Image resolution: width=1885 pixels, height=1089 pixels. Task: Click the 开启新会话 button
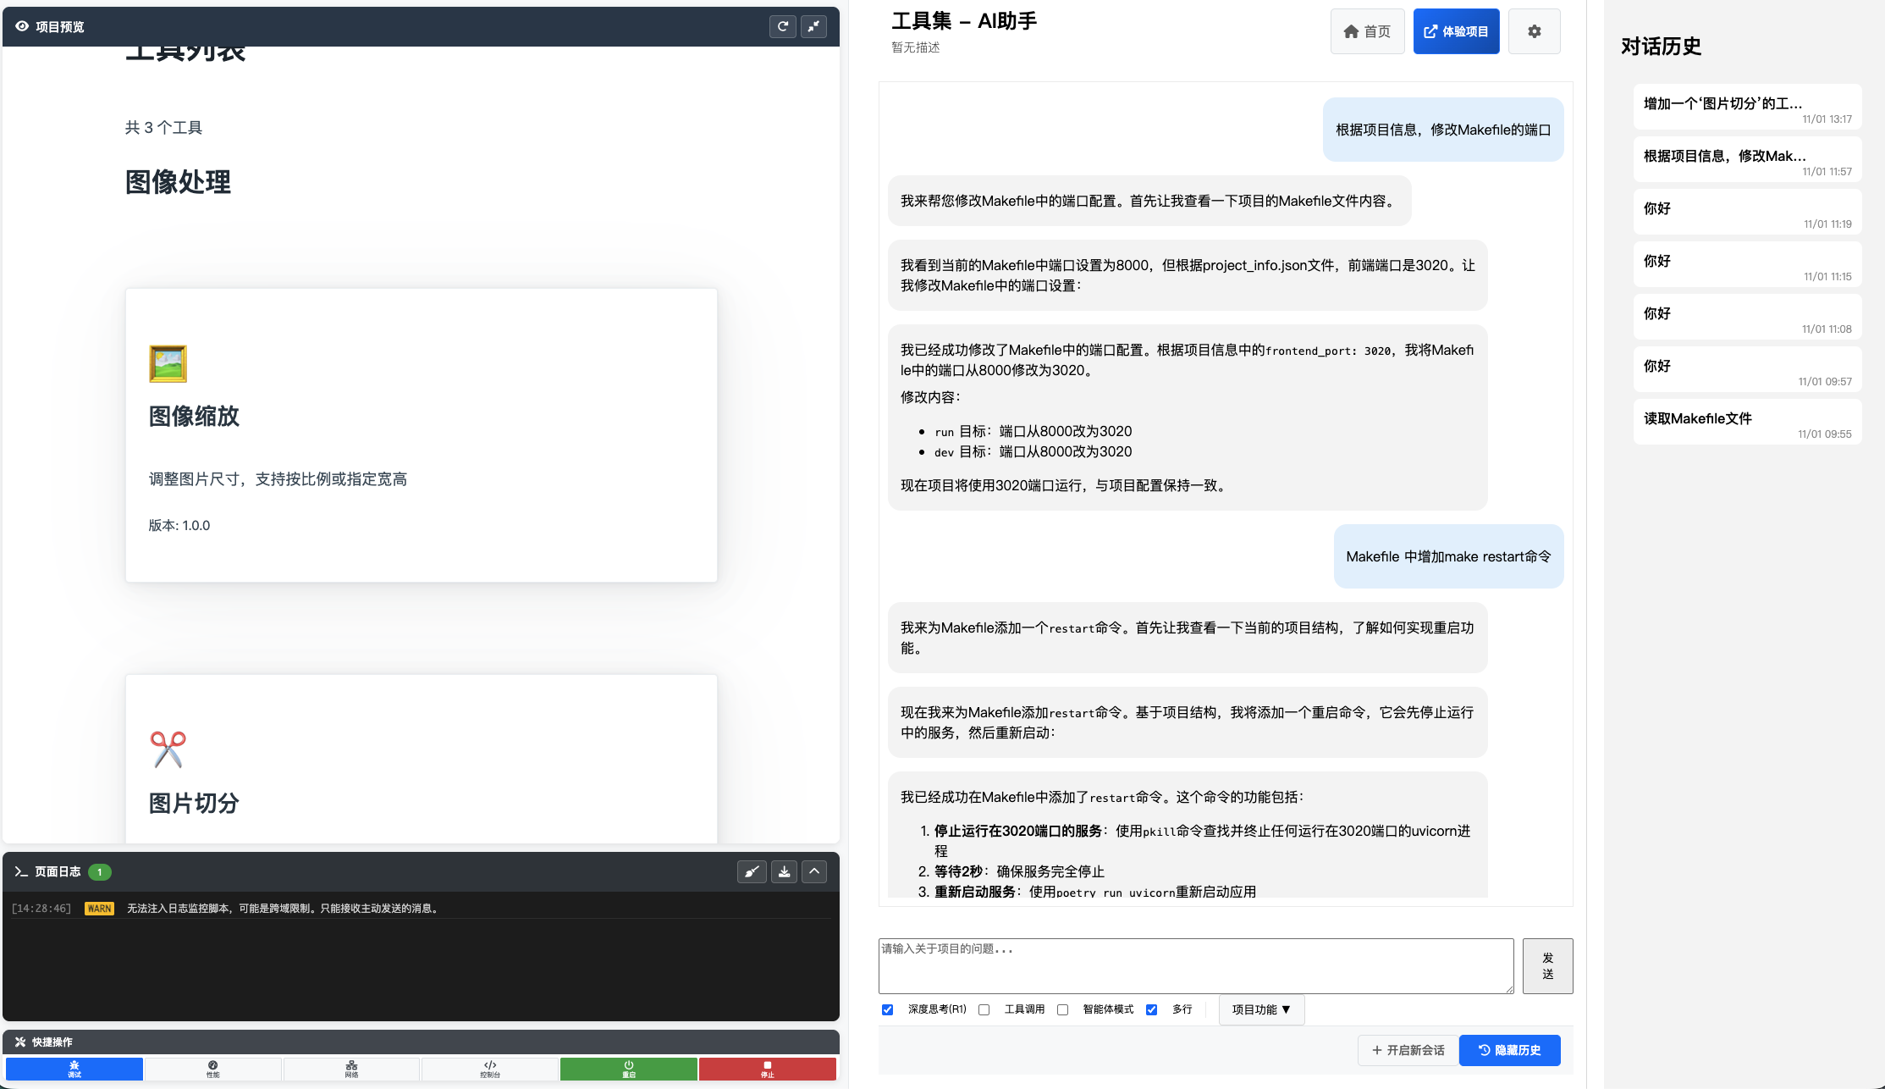[1408, 1050]
